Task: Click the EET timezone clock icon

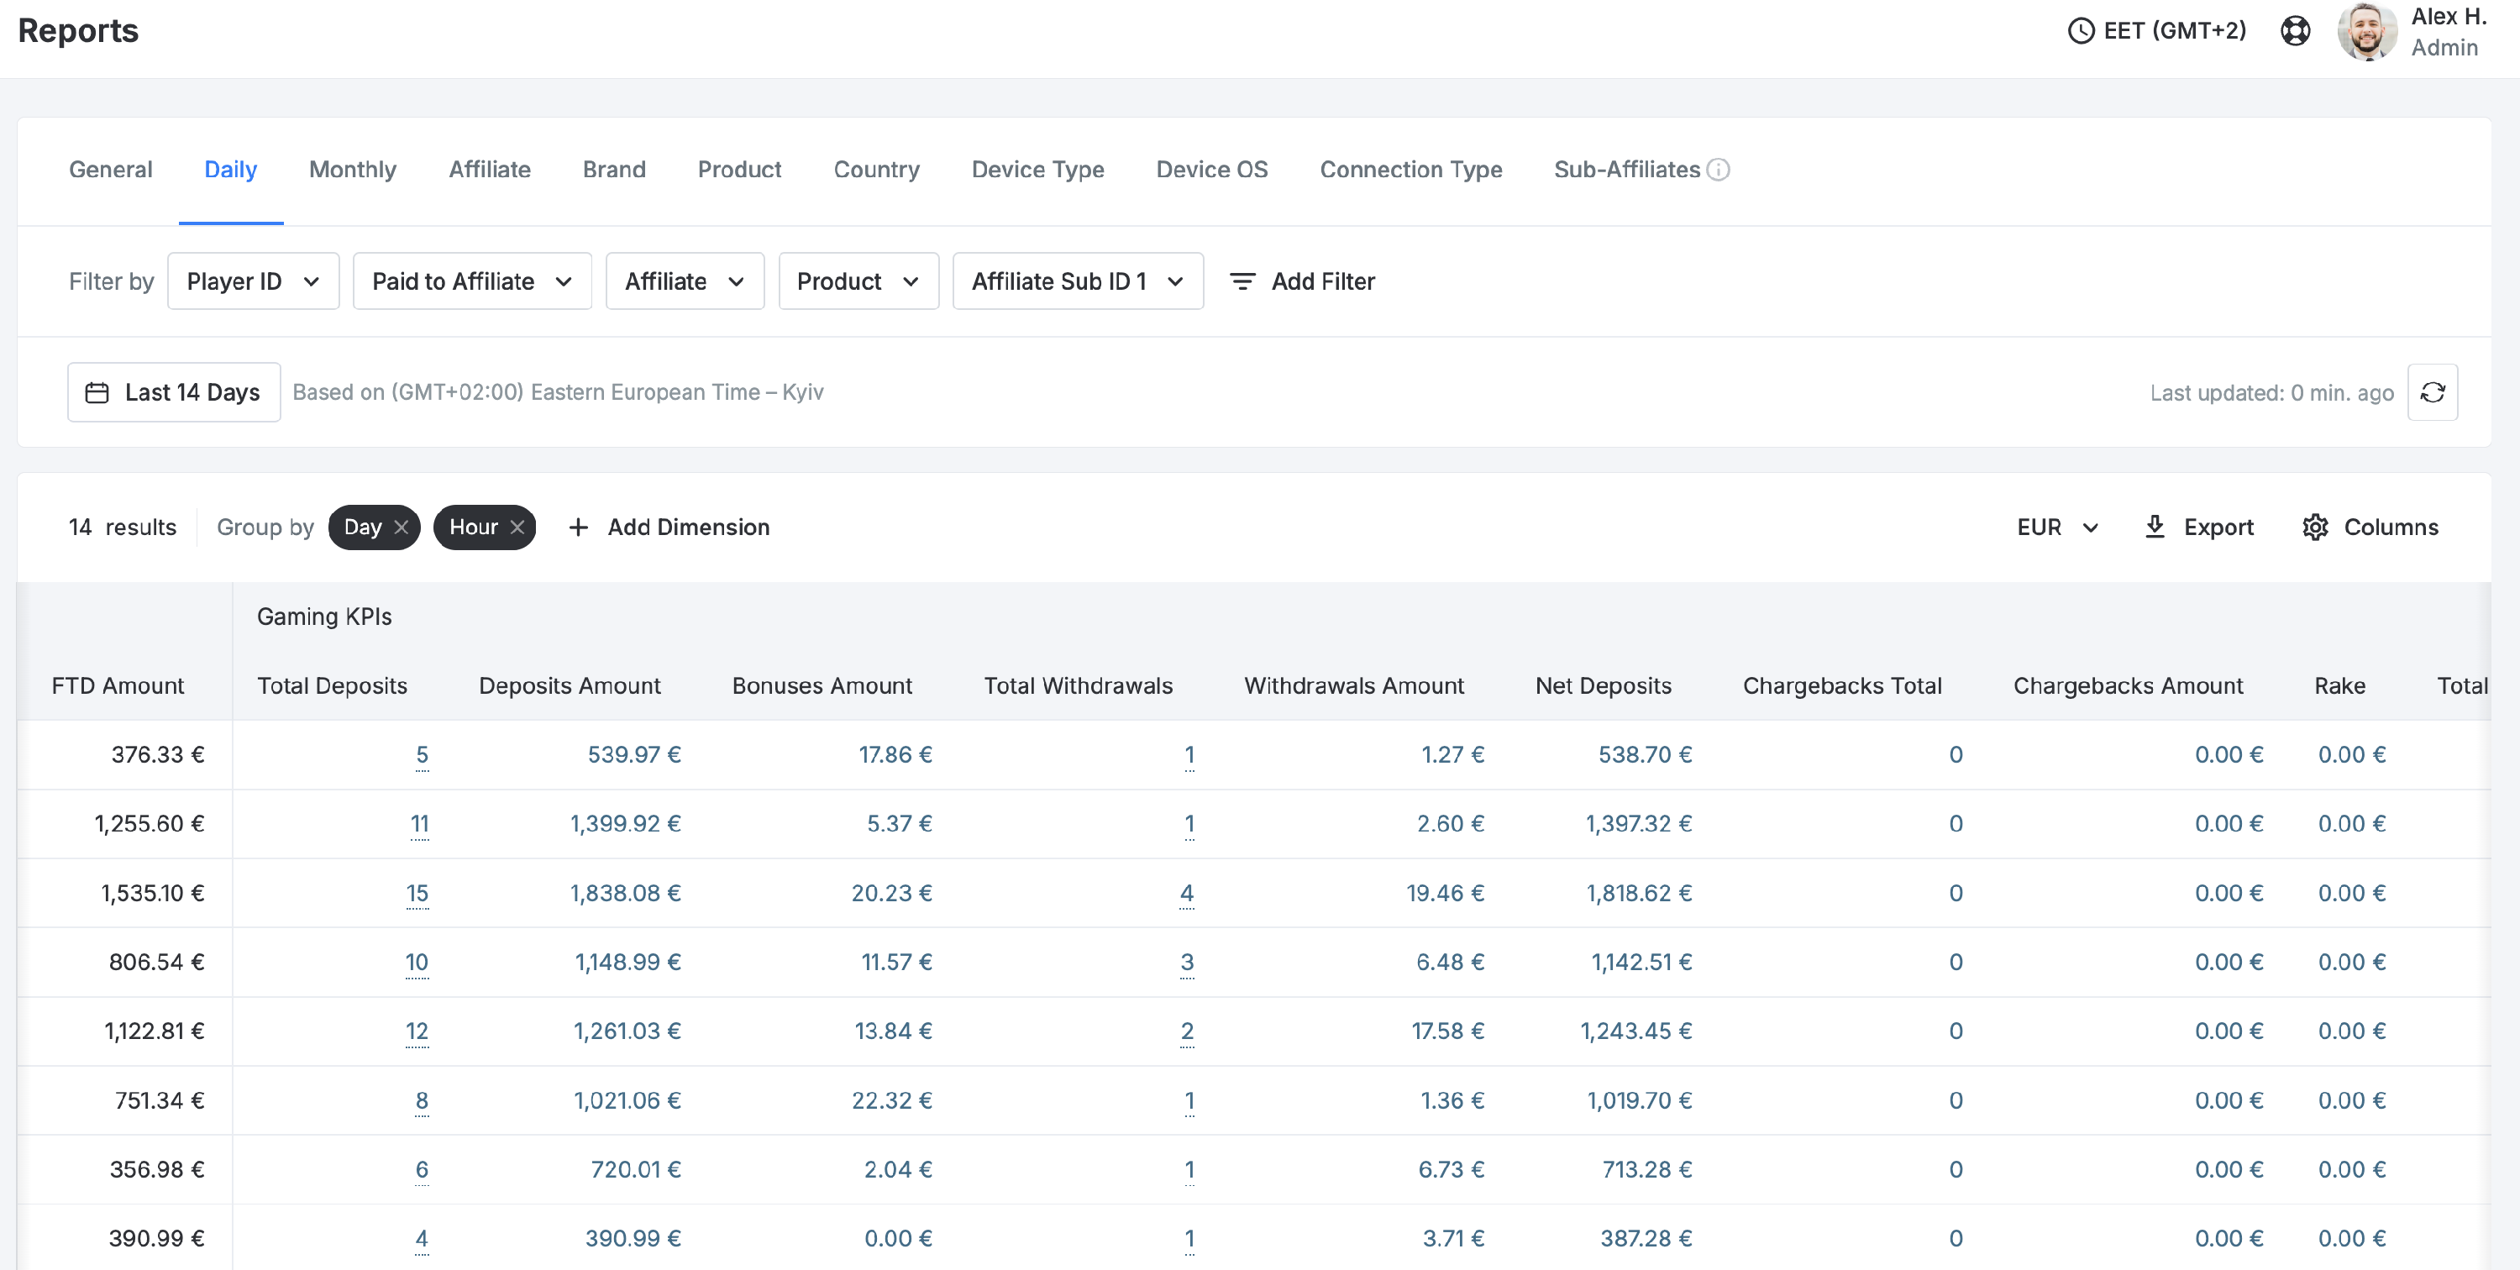Action: pos(2081,31)
